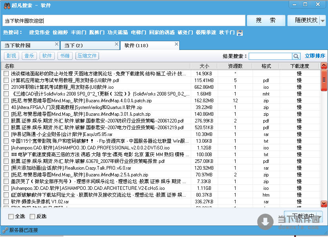Sort by the 大小 column header
The height and width of the screenshot is (237, 328).
point(204,66)
